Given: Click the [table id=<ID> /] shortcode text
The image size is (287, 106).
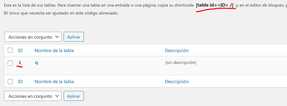Looking at the screenshot, I should 215,5.
